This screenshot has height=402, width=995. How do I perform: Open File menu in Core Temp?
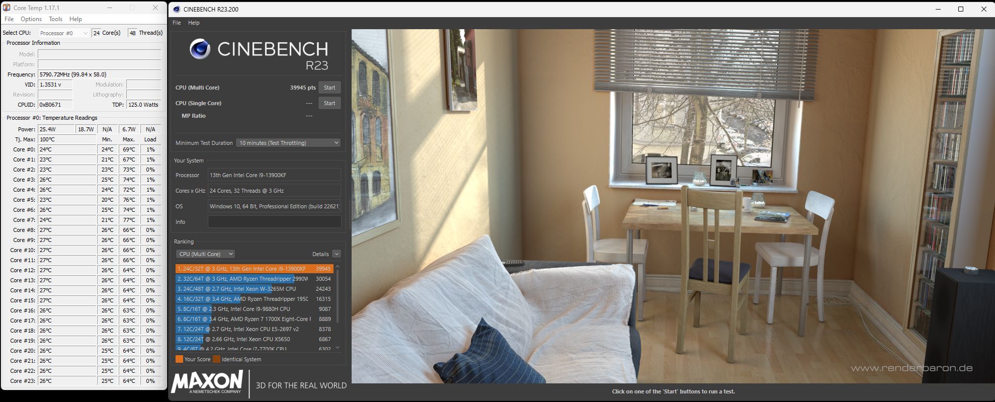click(9, 19)
